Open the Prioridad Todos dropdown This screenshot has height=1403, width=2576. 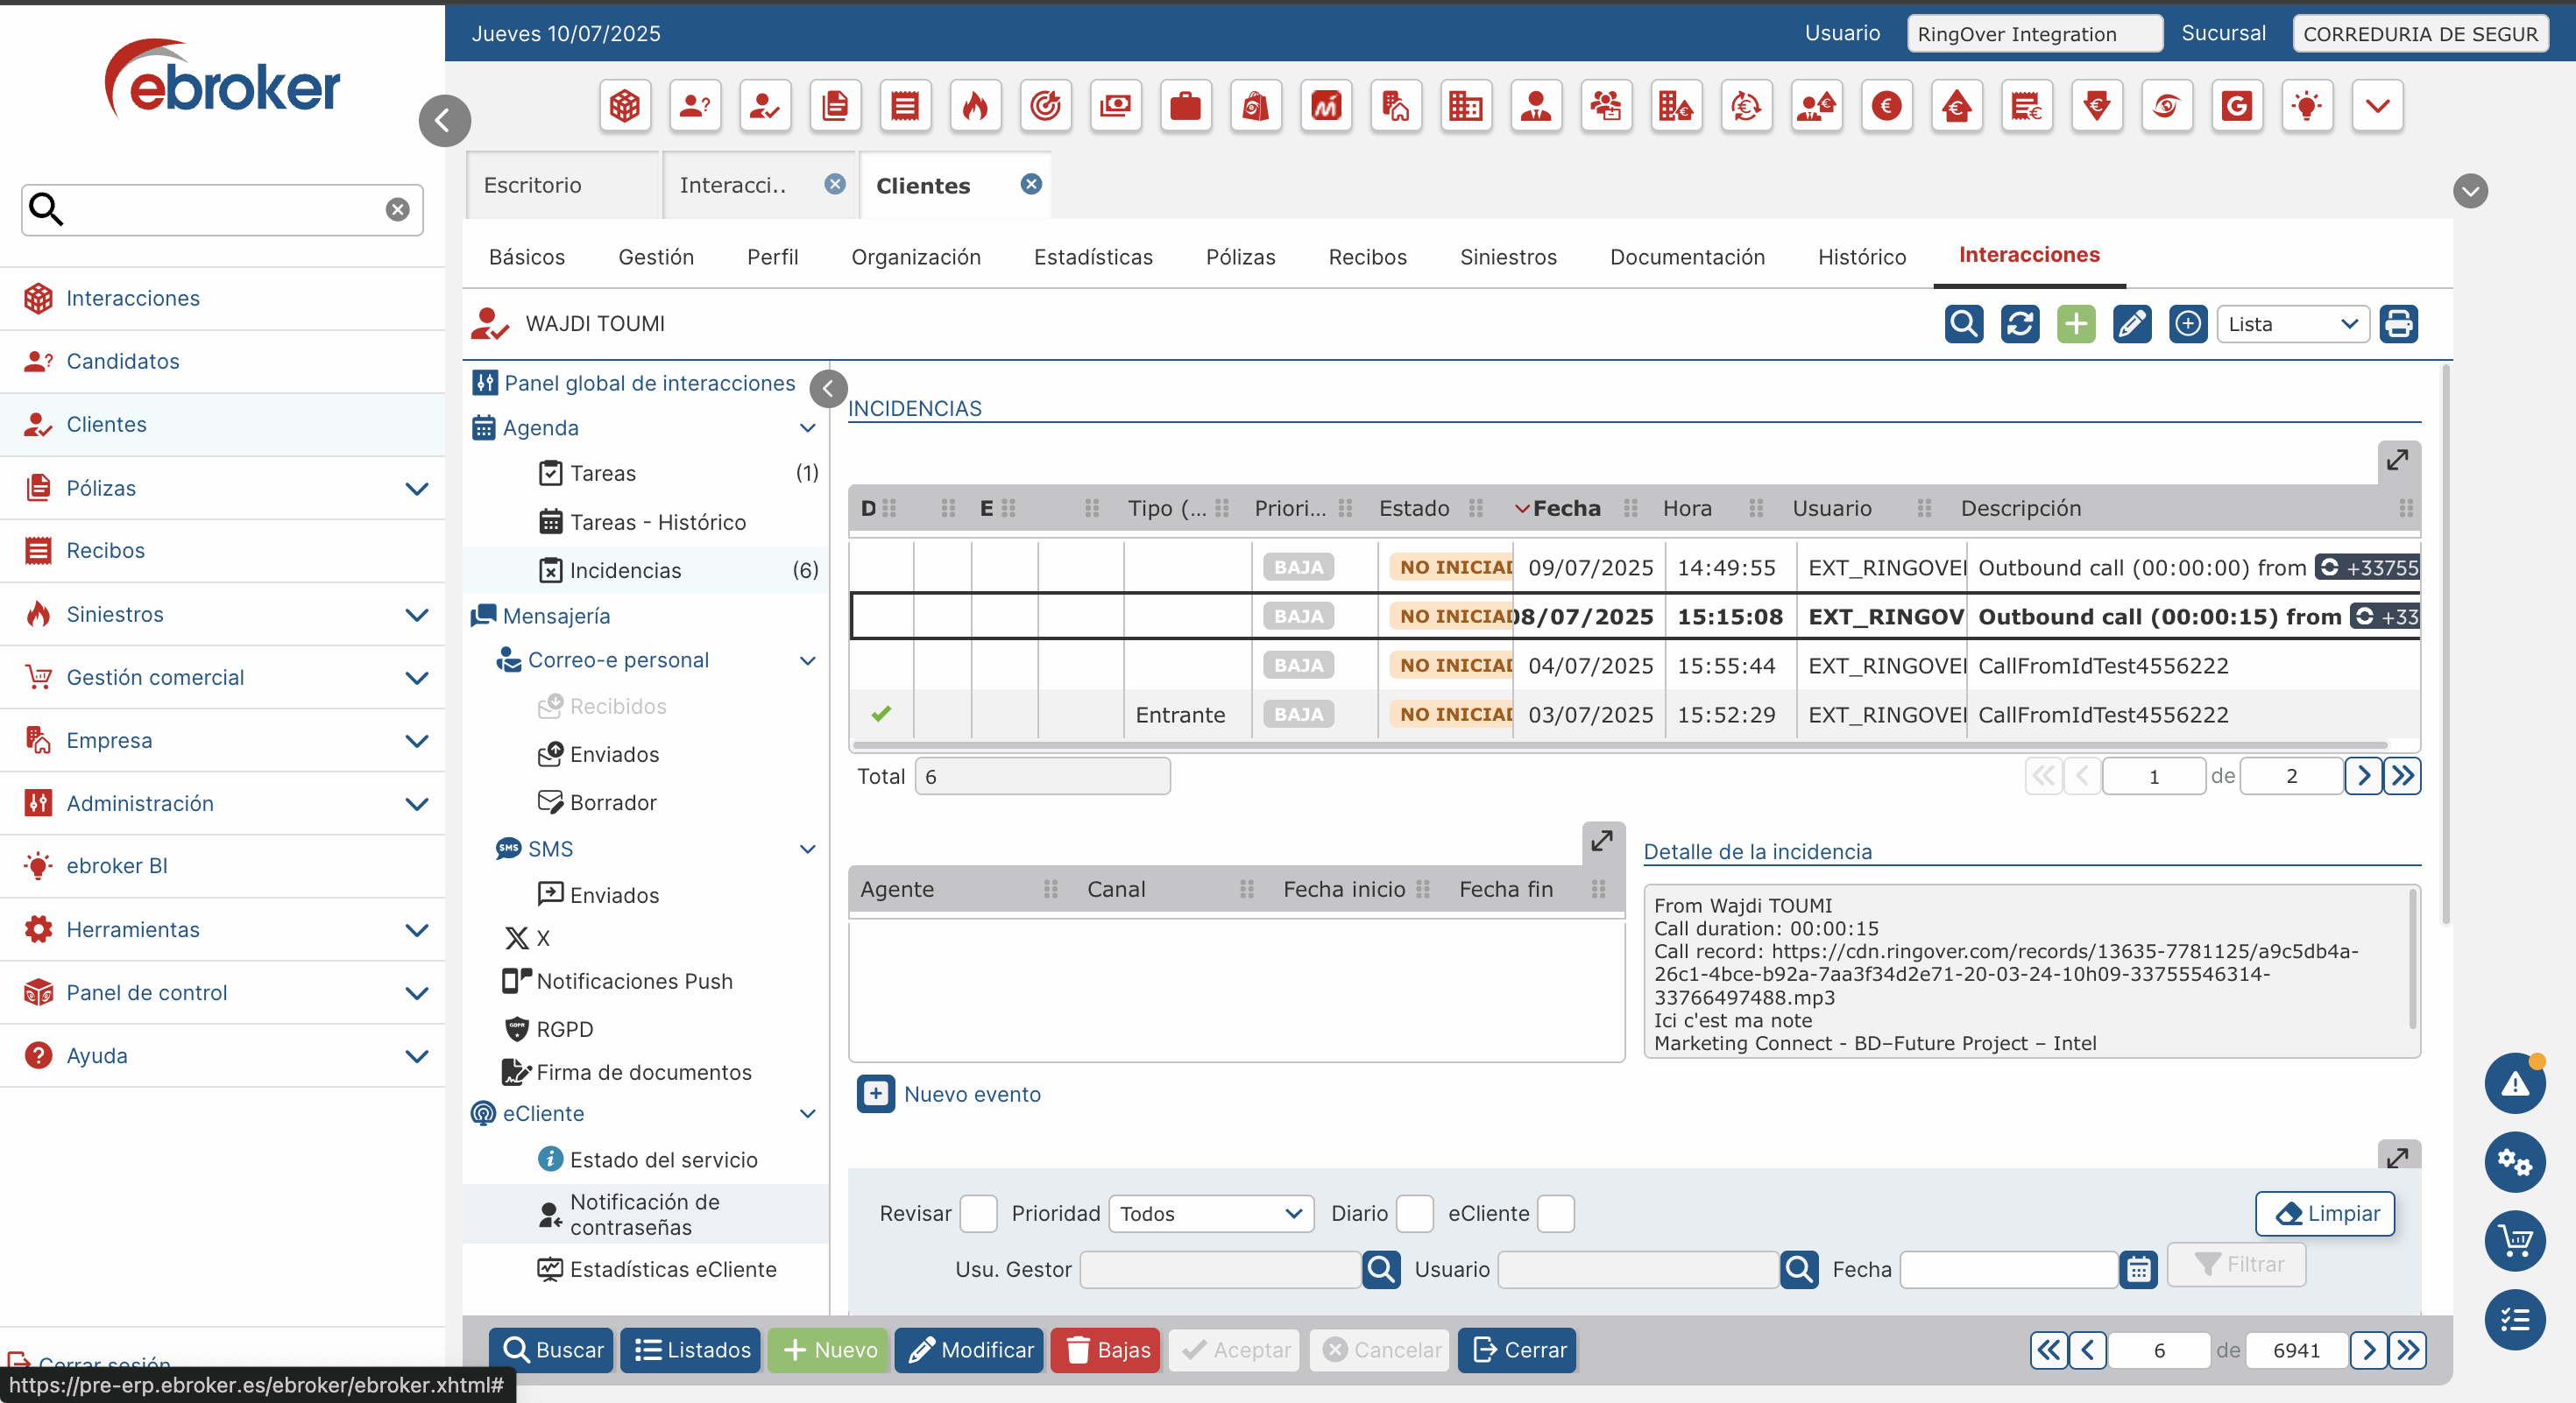point(1210,1213)
